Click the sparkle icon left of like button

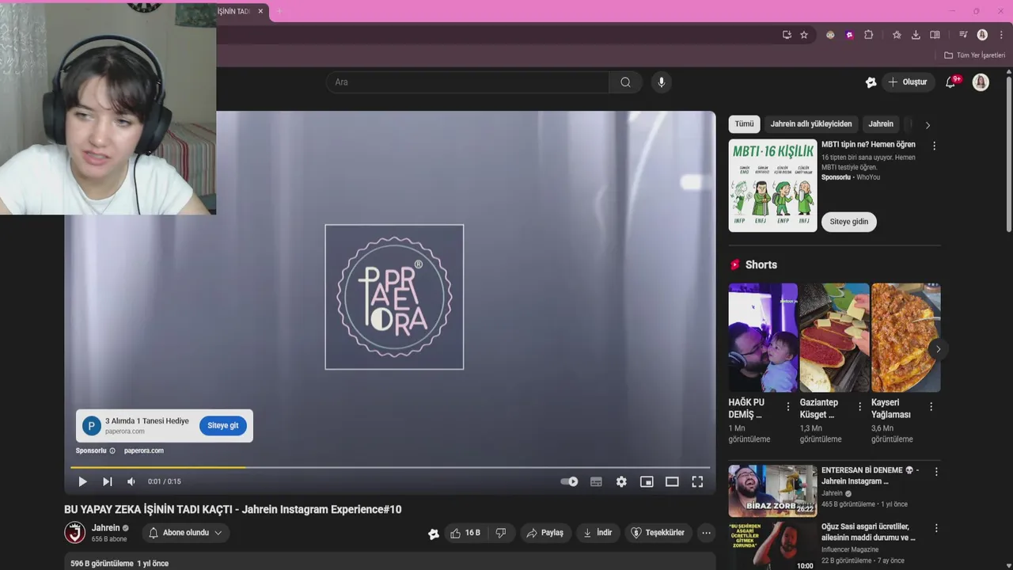pos(434,534)
